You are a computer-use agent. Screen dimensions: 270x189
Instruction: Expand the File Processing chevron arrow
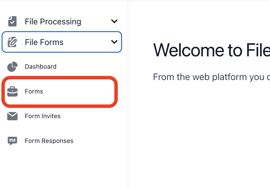click(114, 21)
